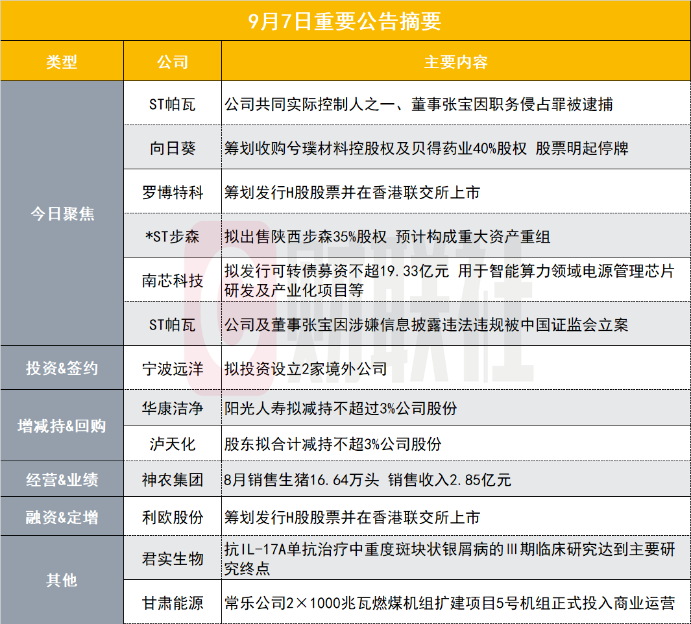Click the title 9月7日重要公告摘要
The image size is (691, 624).
[345, 21]
